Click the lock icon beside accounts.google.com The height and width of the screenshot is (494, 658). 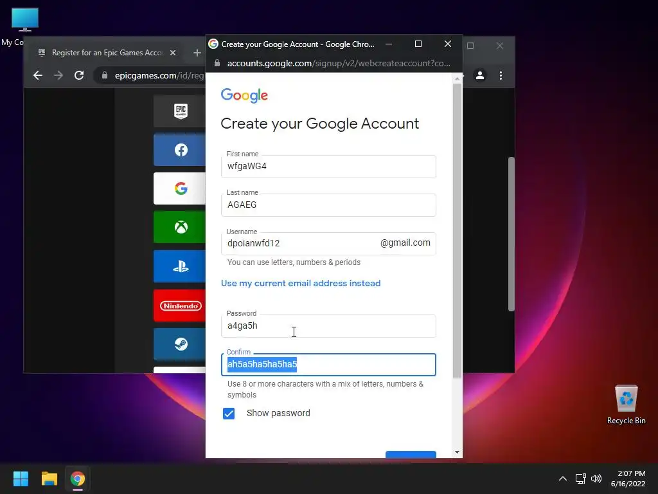click(217, 63)
